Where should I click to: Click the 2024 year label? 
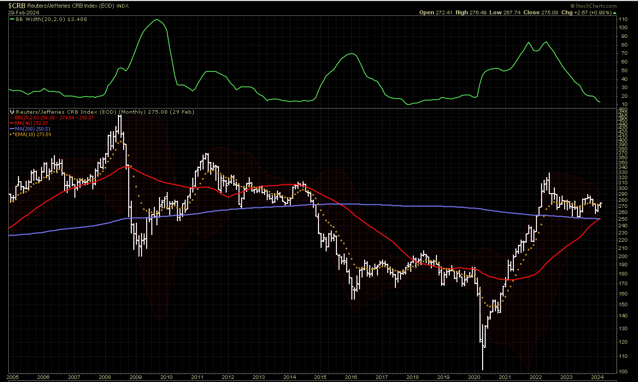(x=597, y=377)
